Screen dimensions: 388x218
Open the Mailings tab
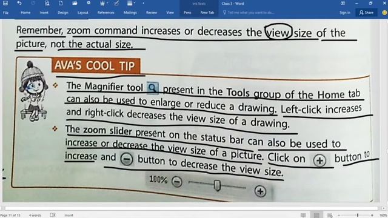(130, 13)
